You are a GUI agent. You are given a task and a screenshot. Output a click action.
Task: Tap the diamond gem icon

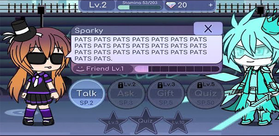[x=171, y=5]
